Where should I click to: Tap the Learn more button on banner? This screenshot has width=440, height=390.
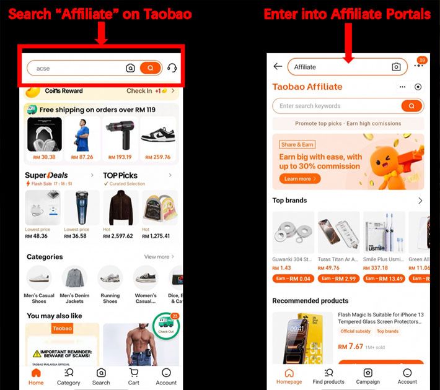300,179
